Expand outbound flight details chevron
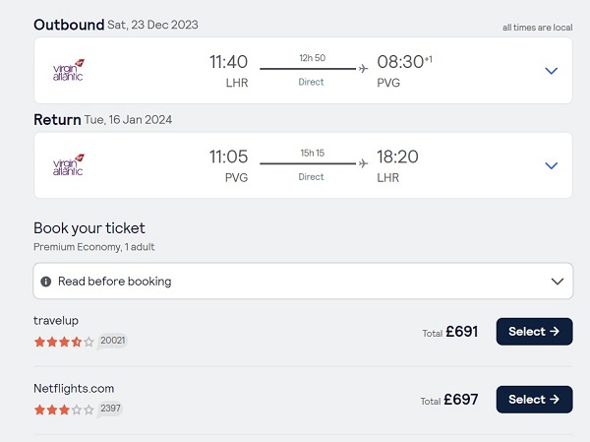Screen dimensions: 590x442 coord(552,71)
